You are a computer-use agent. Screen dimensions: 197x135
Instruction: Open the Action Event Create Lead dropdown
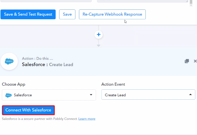point(148,94)
